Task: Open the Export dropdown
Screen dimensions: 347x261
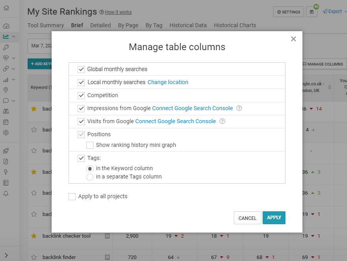Action: tap(334, 11)
